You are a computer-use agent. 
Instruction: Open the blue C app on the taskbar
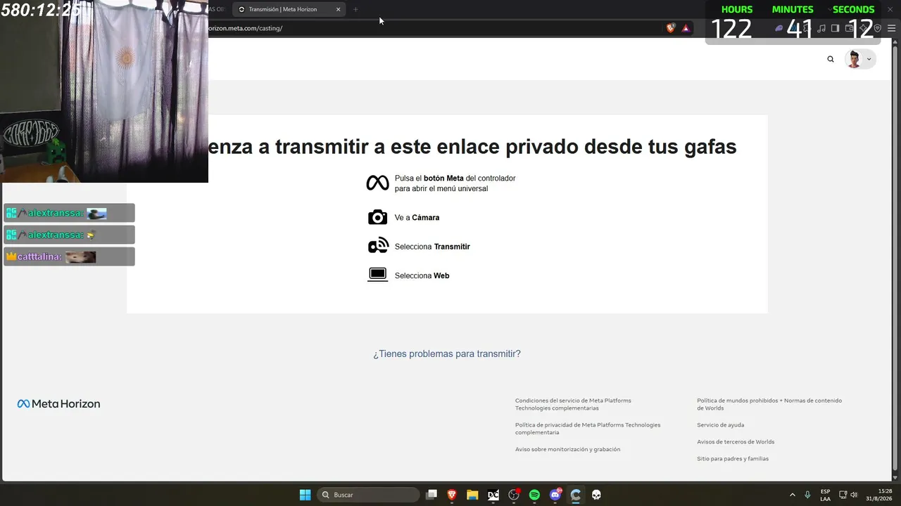[576, 495]
